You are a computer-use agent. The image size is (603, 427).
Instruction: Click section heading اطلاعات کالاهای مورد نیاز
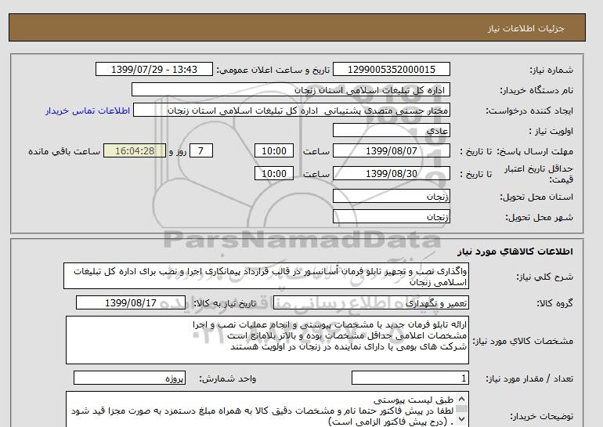click(515, 251)
